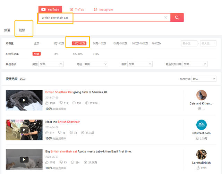Switch to the 频道 channels tab
This screenshot has height=174, width=222.
tap(7, 30)
